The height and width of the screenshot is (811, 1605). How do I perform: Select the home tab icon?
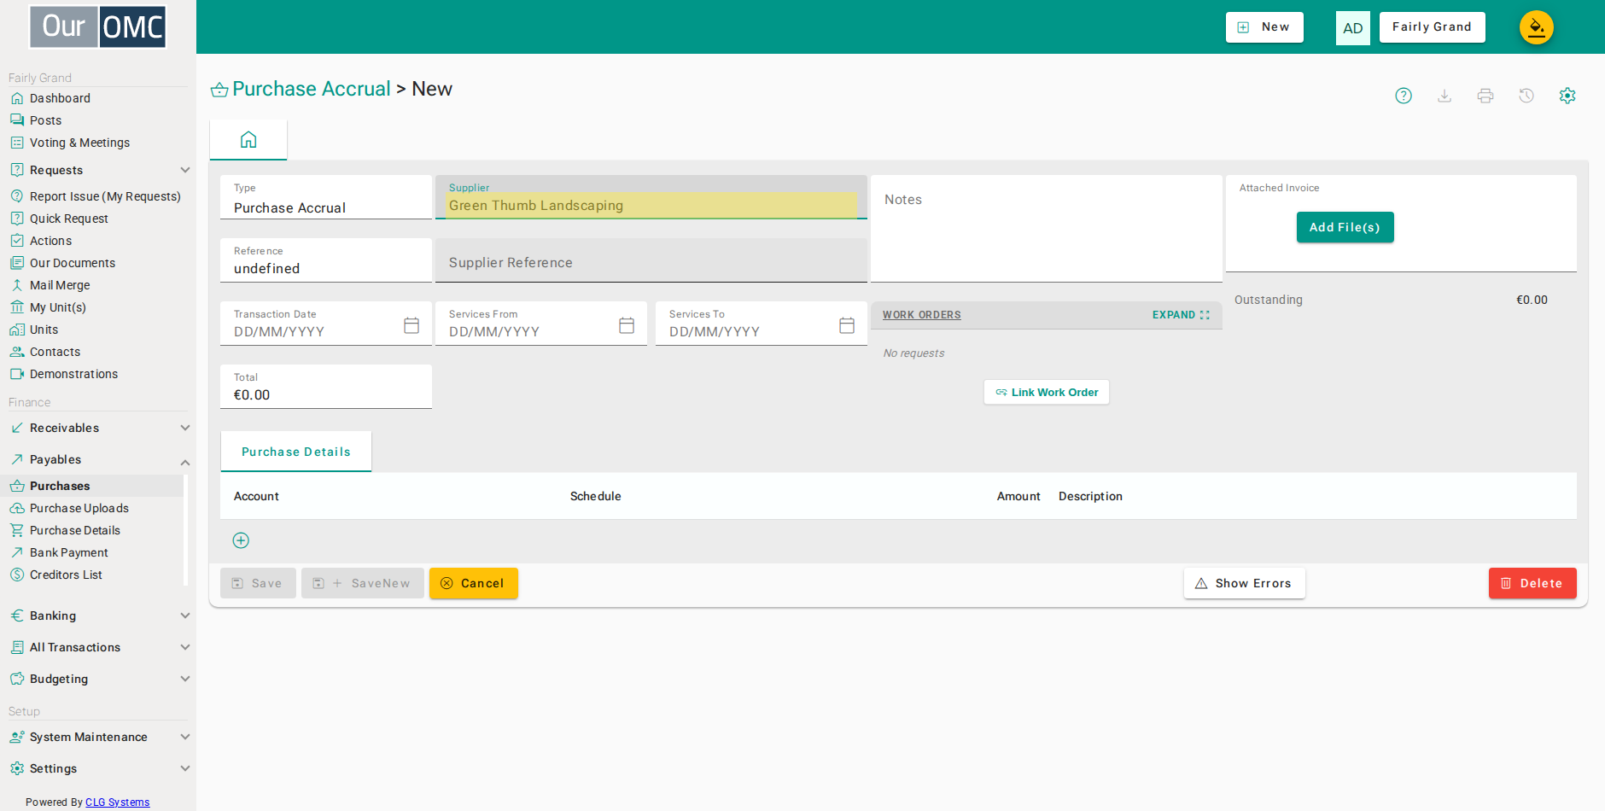click(x=248, y=140)
